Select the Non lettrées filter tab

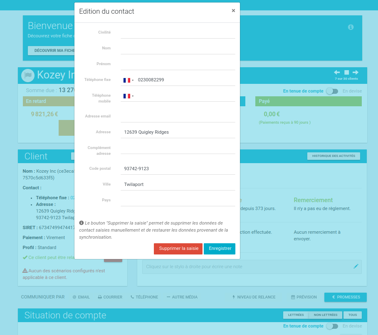(325, 315)
